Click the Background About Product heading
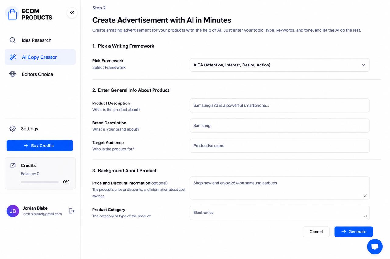Screen dimensions: 390x259 pyautogui.click(x=124, y=171)
